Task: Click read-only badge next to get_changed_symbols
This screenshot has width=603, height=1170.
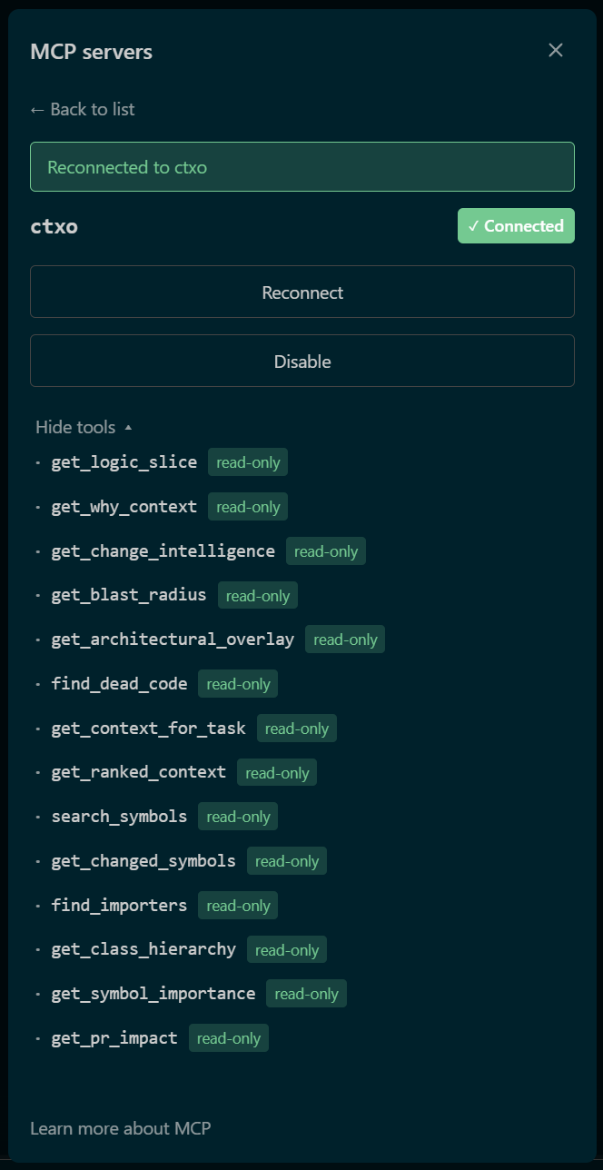Action: click(x=287, y=861)
